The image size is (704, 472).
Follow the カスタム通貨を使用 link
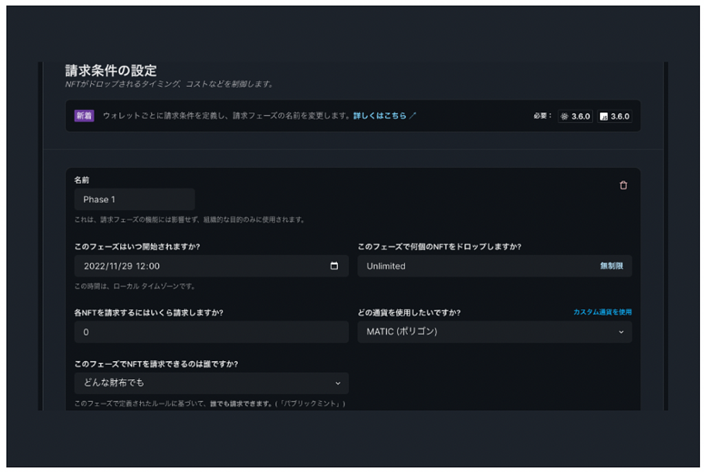(x=602, y=312)
